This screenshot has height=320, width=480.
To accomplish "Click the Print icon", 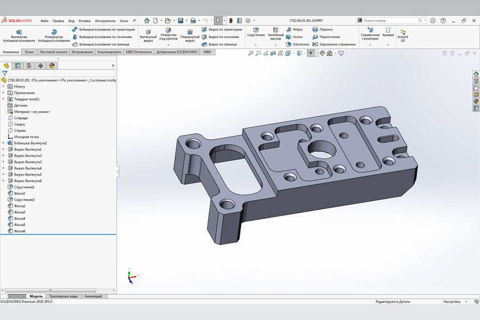I will [193, 20].
